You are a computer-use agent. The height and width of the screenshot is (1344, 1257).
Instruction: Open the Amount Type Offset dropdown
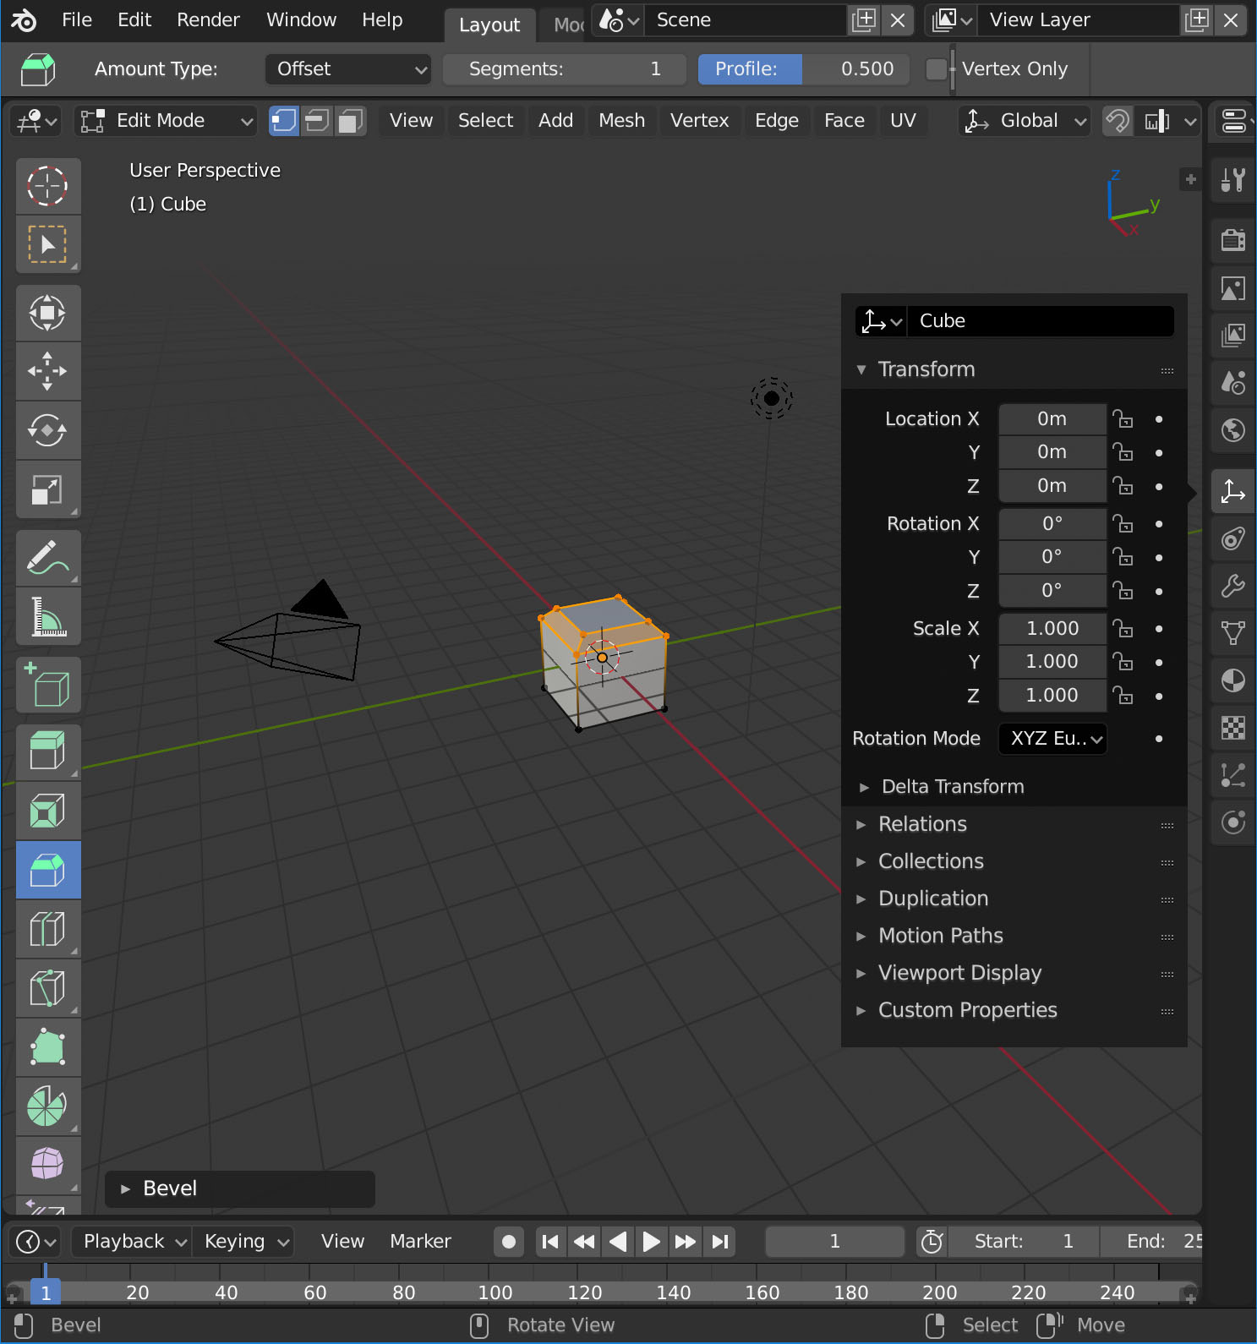click(x=348, y=69)
